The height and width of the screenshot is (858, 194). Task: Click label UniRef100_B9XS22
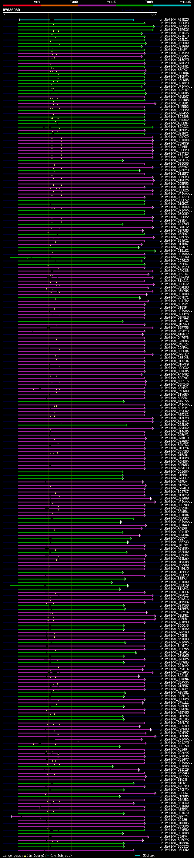click(x=174, y=127)
